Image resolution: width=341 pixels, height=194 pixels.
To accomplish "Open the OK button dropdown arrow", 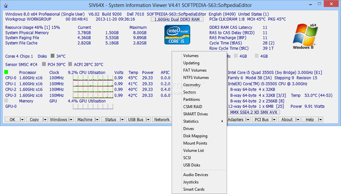I will [22, 119].
